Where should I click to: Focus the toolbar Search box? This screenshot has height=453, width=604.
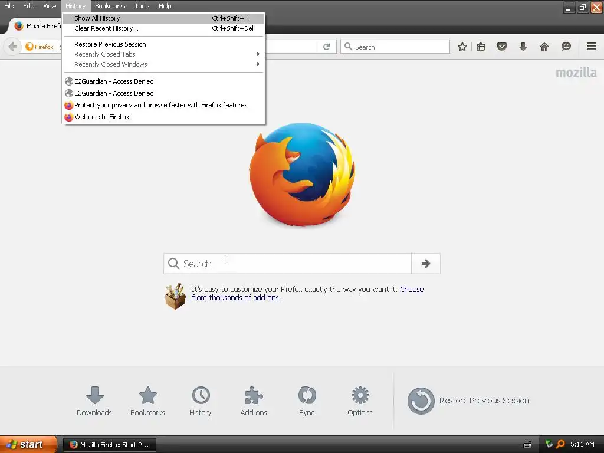[395, 47]
